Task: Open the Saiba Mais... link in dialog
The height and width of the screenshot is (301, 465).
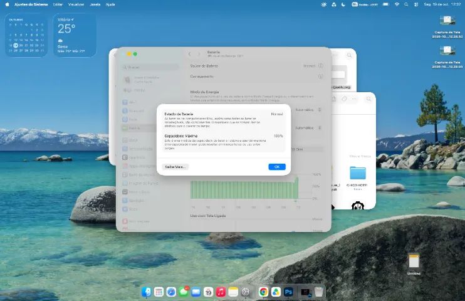Action: point(175,167)
